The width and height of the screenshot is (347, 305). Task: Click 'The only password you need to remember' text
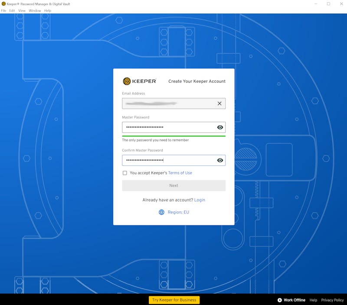point(155,140)
